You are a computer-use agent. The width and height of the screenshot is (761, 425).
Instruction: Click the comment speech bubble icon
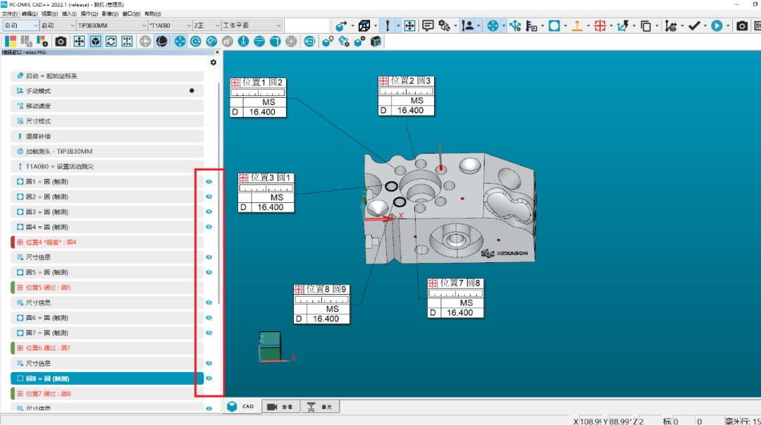428,26
